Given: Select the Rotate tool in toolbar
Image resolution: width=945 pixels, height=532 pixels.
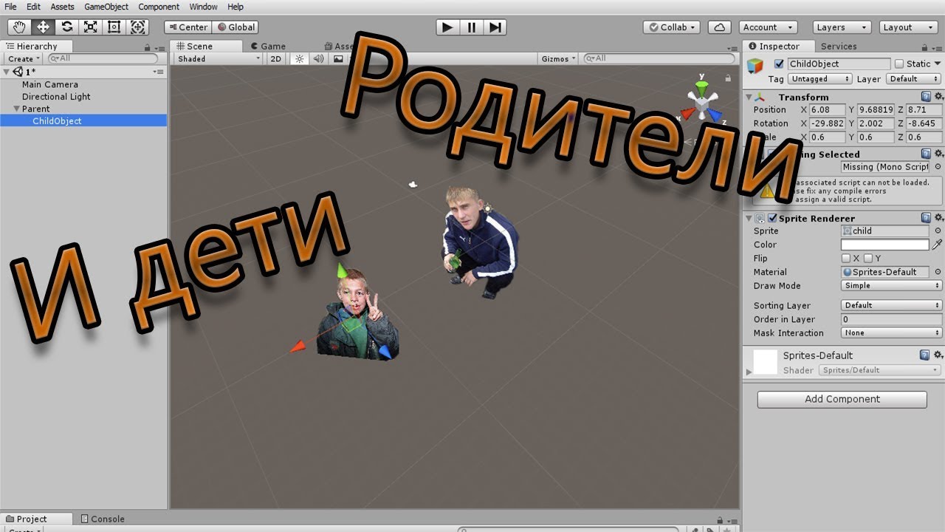Looking at the screenshot, I should (66, 27).
